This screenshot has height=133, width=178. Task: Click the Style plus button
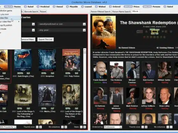(x=85, y=127)
